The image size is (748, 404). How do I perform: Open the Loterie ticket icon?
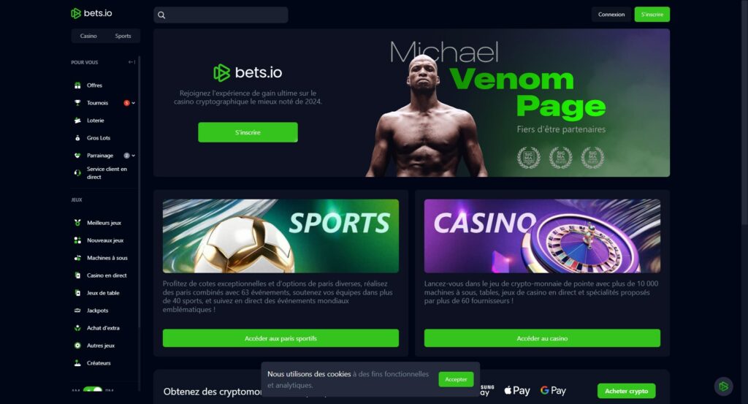(77, 121)
